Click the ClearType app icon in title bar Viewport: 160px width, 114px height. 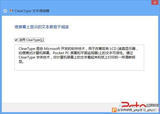pos(12,11)
